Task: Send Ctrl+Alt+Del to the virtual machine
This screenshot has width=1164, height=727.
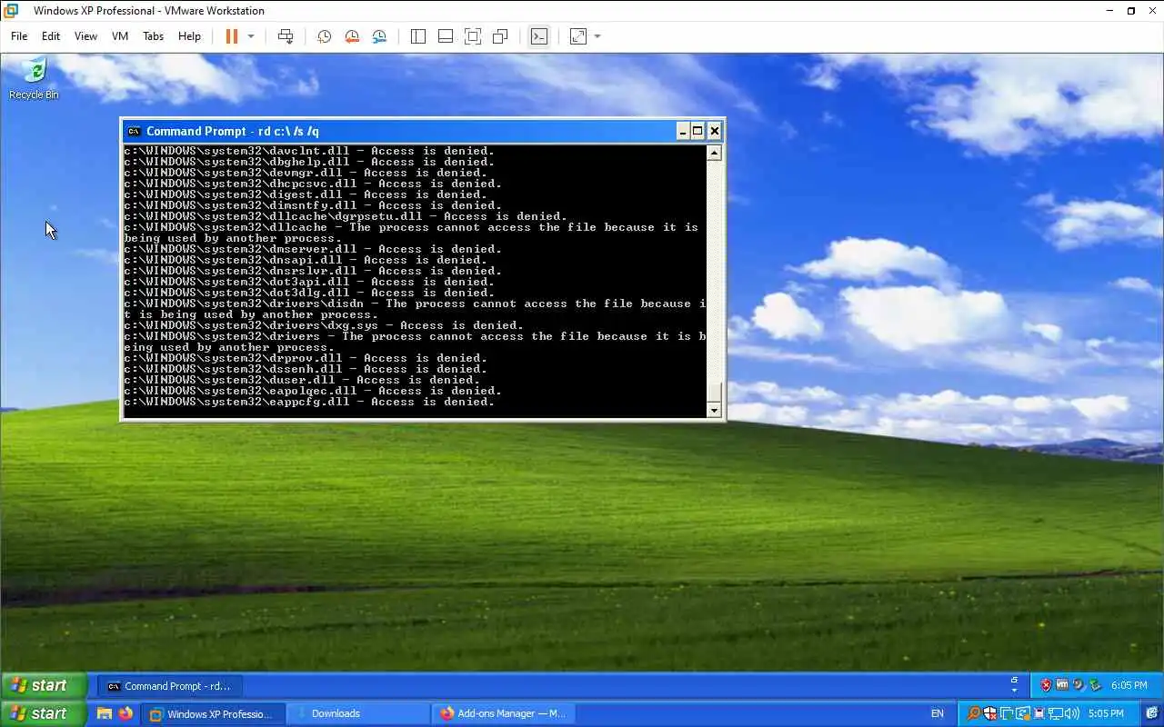Action: (x=286, y=36)
